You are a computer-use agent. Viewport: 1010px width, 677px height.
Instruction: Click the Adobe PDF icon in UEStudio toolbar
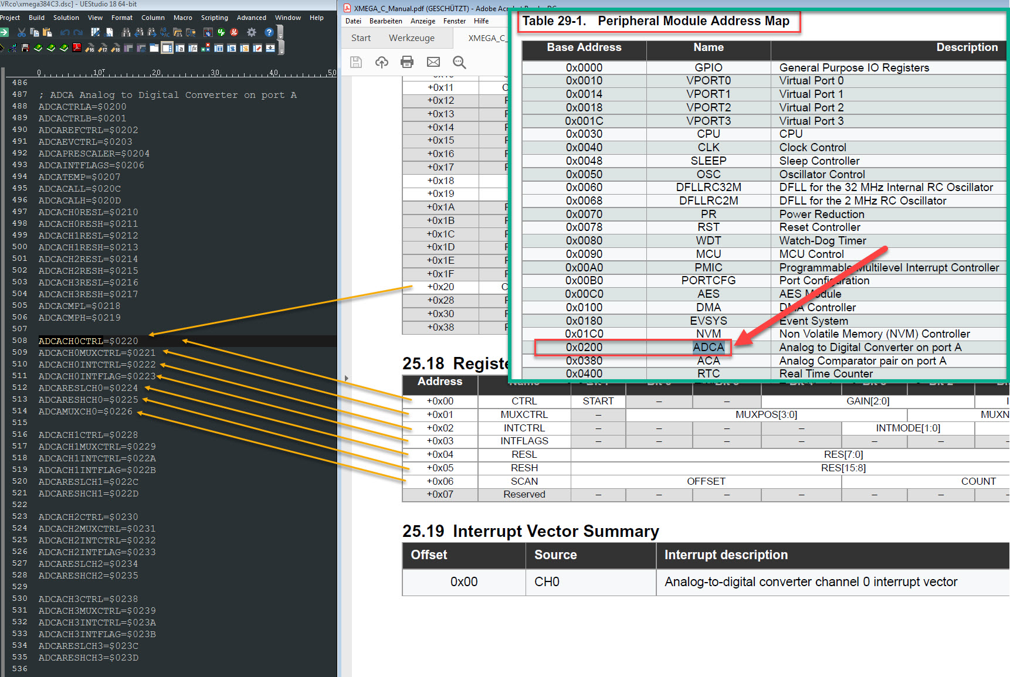coord(77,48)
